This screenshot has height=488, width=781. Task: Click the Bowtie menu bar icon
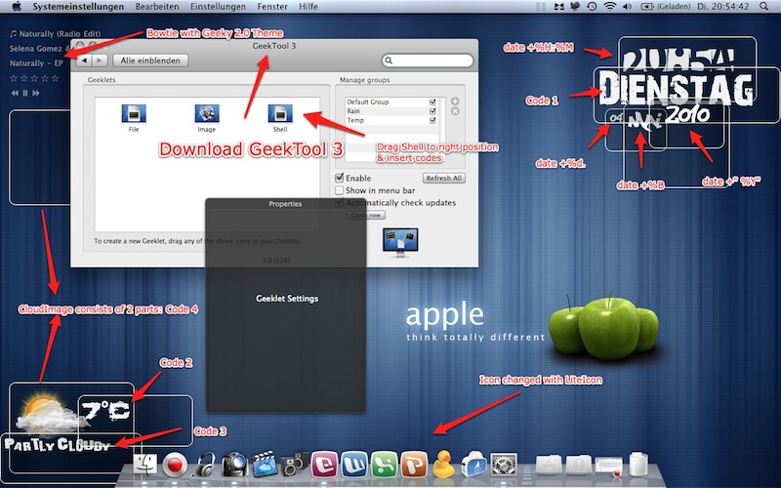tap(558, 7)
